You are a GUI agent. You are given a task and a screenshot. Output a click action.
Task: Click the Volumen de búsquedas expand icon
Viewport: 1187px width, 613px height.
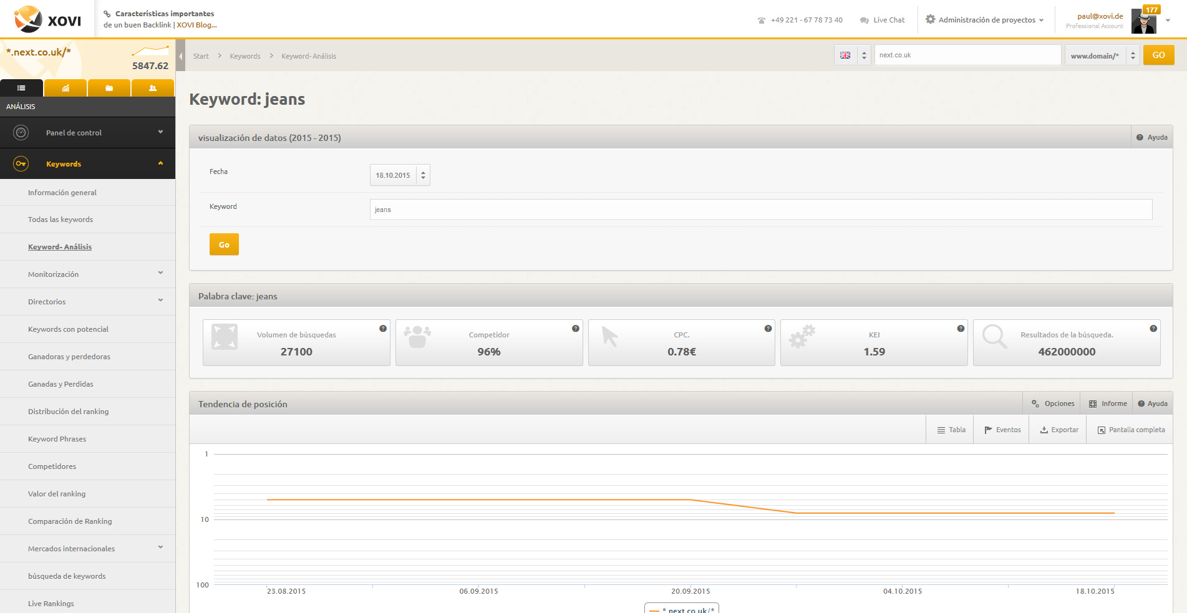[225, 337]
